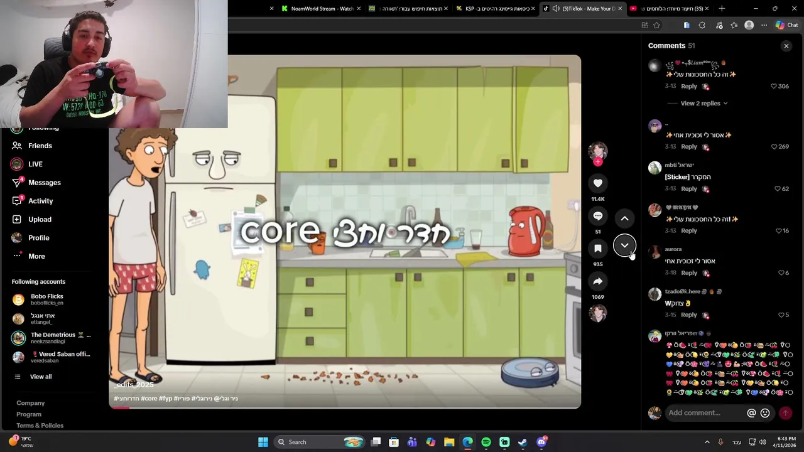Click the #fyp hashtag in caption
The image size is (804, 452).
tap(165, 399)
